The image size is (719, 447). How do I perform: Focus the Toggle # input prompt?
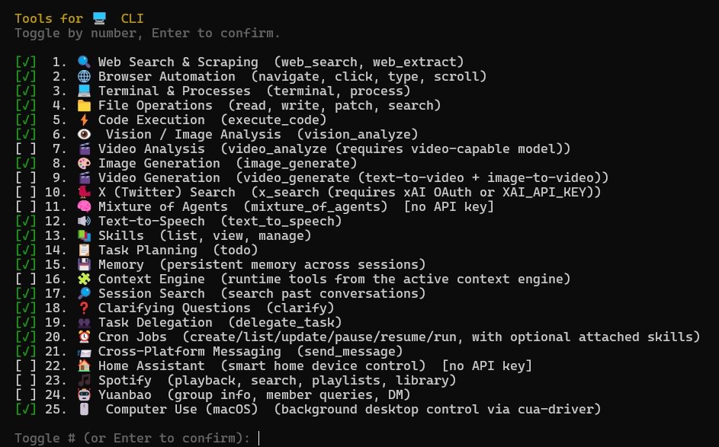point(259,439)
